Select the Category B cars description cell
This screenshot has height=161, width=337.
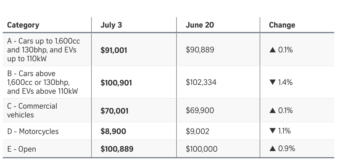coord(43,82)
